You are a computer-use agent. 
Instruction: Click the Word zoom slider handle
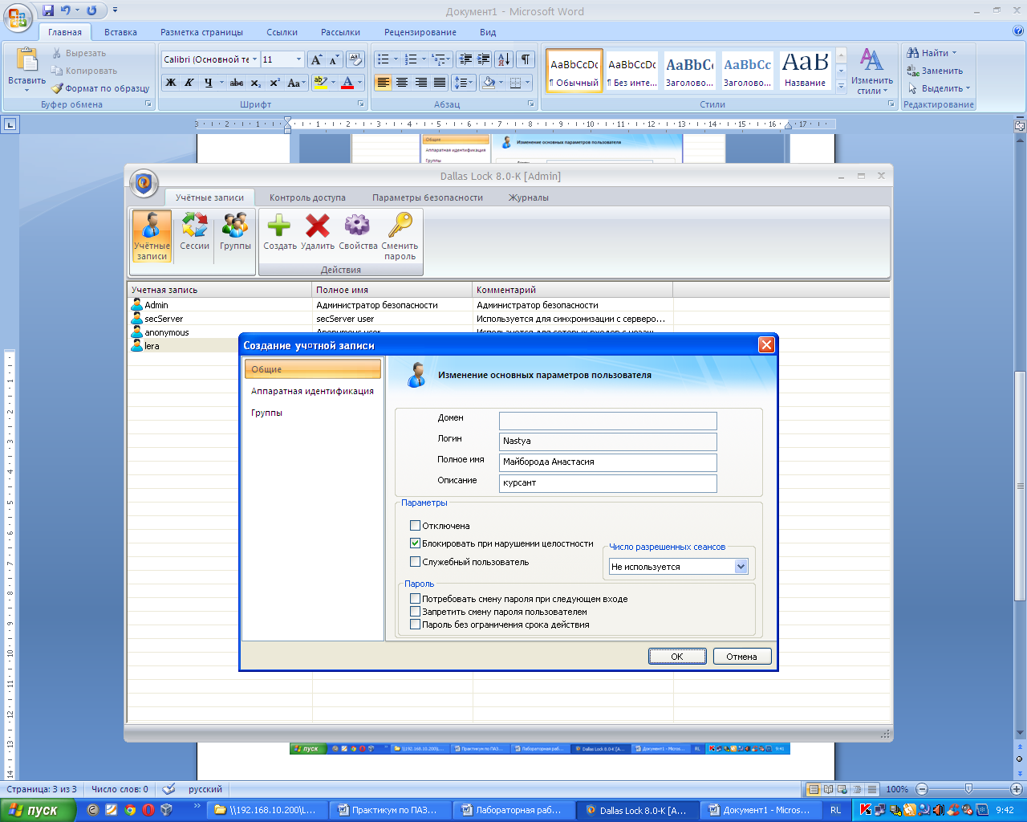[968, 789]
